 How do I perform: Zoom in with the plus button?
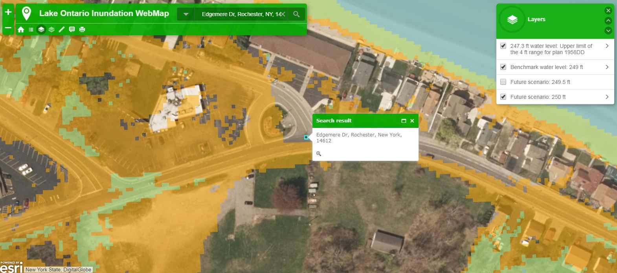pos(8,12)
